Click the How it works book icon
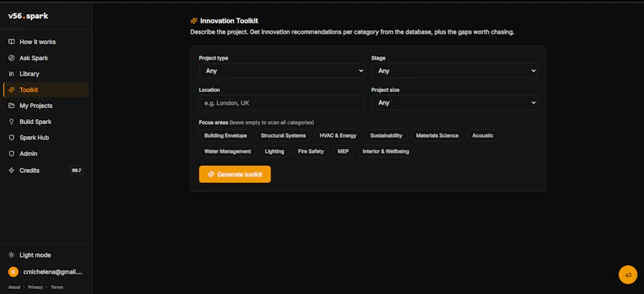The image size is (644, 294). pos(11,42)
